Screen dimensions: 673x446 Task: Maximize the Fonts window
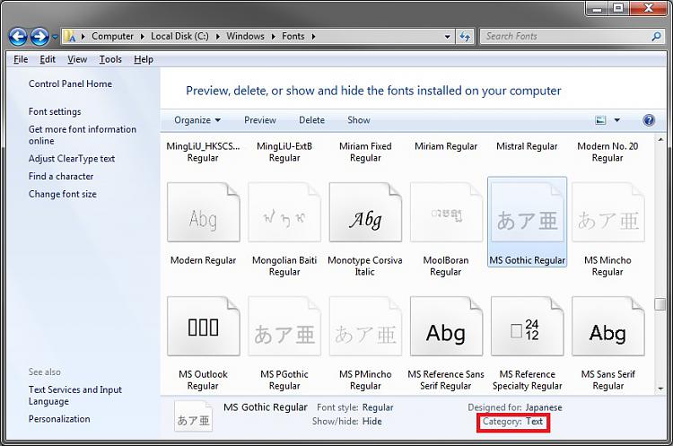[x=618, y=8]
